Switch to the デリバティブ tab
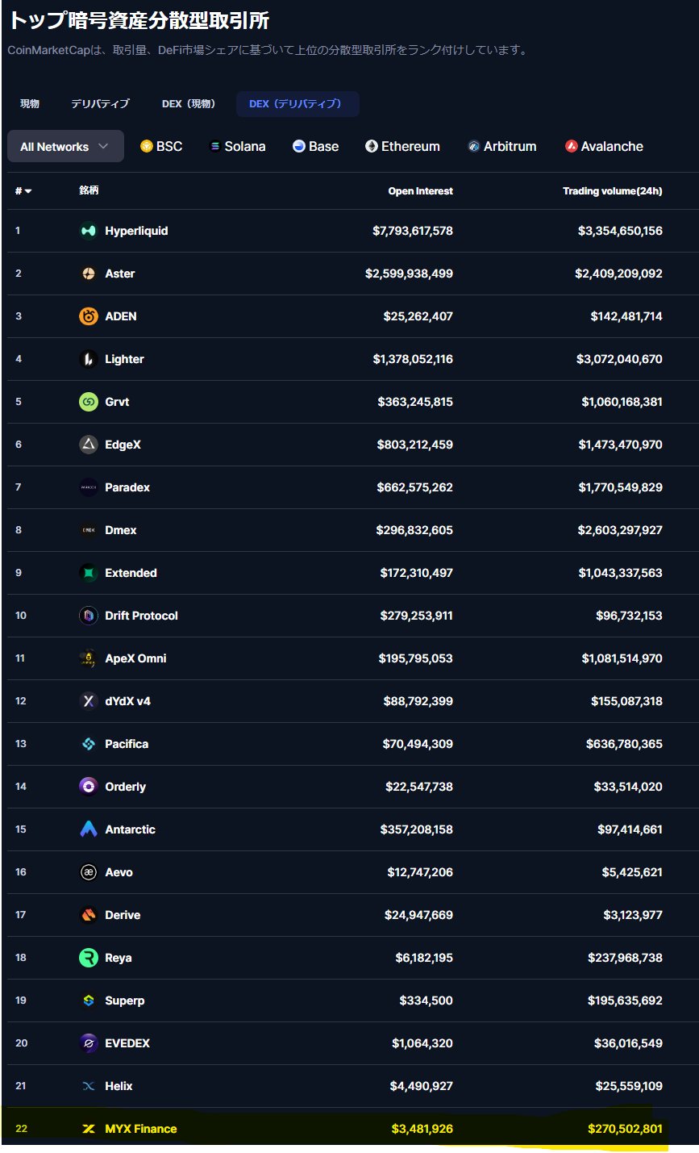Screen dimensions: 699x1153 [x=100, y=104]
